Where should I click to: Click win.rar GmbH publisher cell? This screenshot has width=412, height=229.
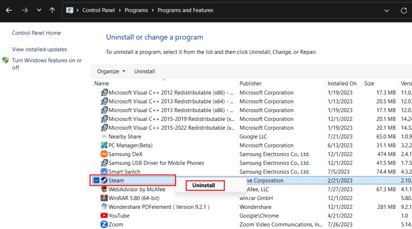256,198
